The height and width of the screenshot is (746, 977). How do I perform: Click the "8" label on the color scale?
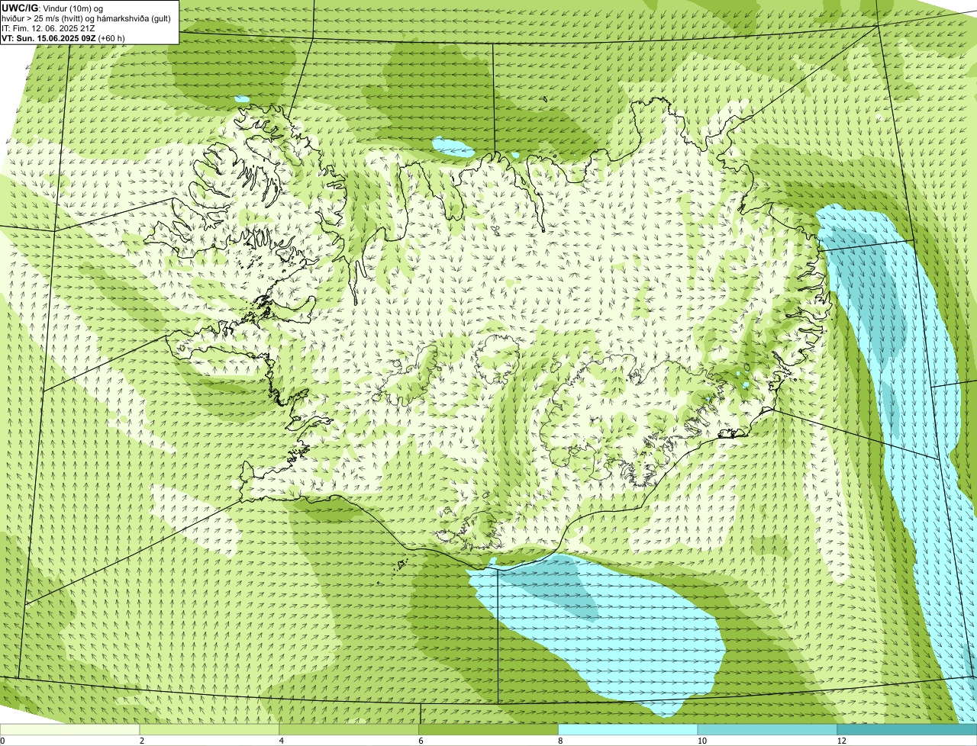(x=561, y=741)
